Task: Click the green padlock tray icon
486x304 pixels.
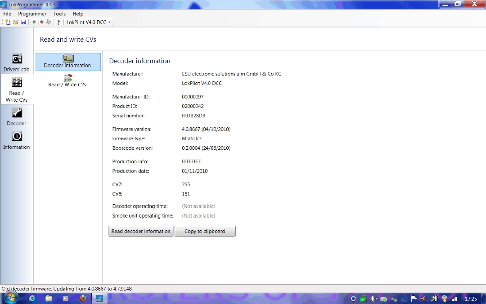Action: (x=363, y=299)
